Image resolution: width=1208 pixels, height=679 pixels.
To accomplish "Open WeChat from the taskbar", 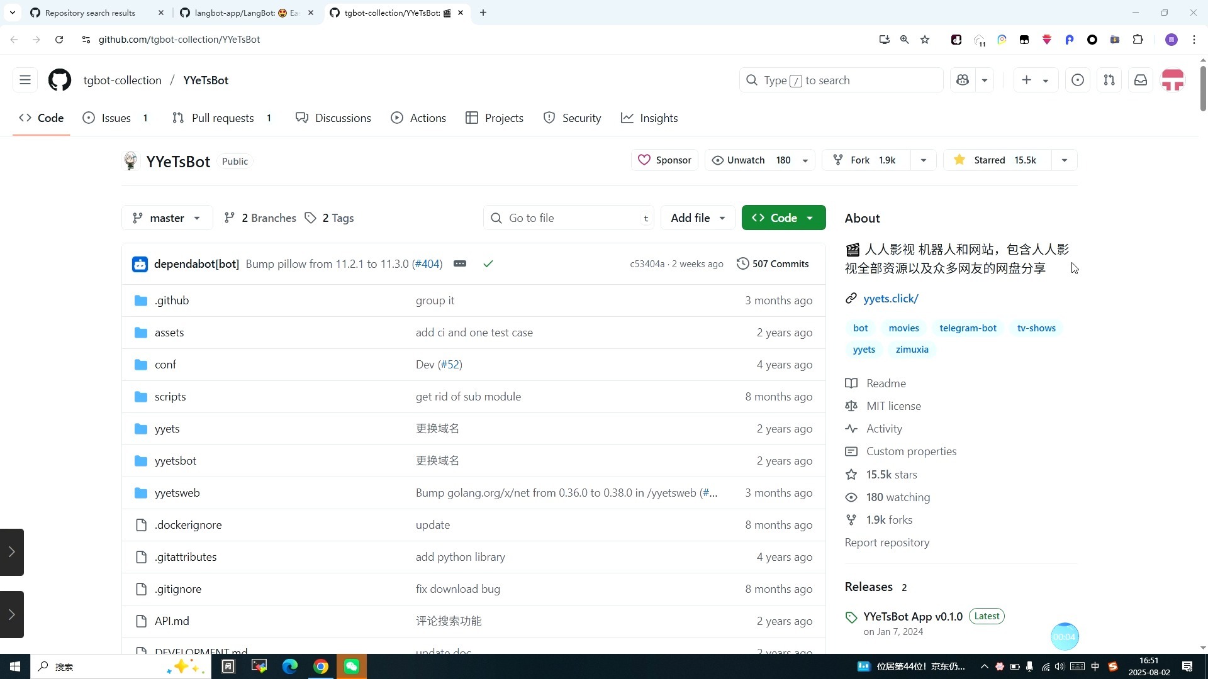I will click(352, 666).
